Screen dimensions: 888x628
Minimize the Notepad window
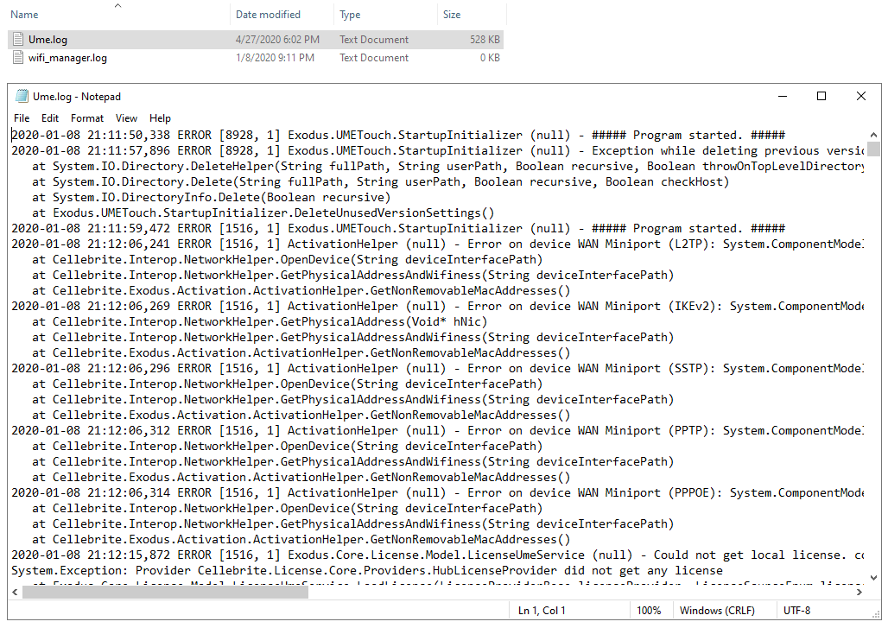(x=783, y=96)
